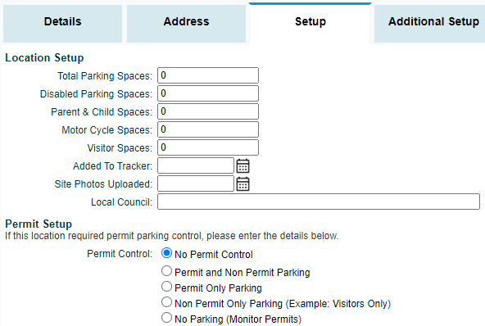The width and height of the screenshot is (485, 326).
Task: Click the Visitor Spaces input box
Action: (x=208, y=147)
